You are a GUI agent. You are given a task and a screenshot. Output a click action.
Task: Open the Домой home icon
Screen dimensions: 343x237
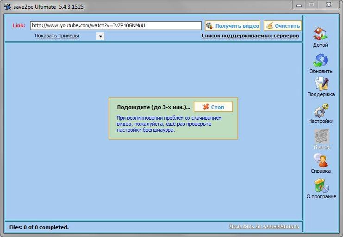(320, 34)
